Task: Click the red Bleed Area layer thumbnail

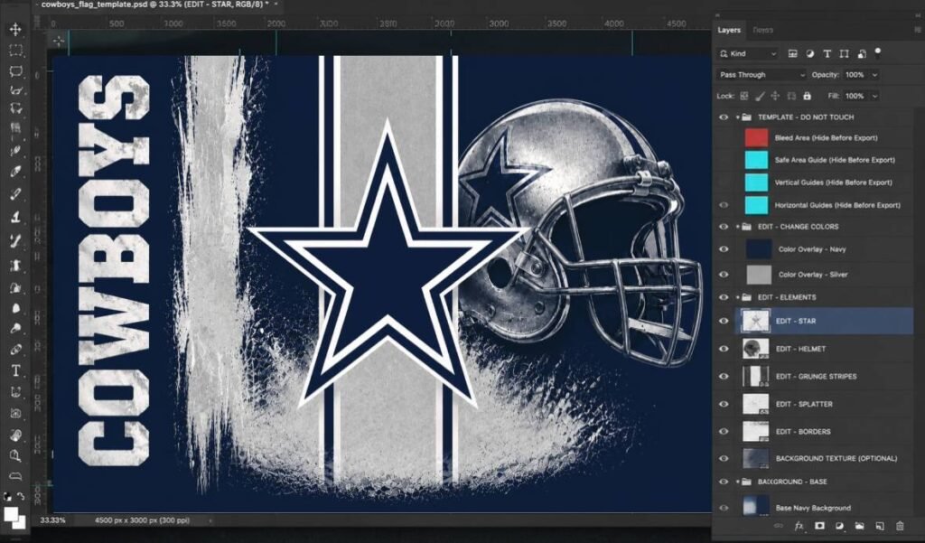Action: 756,137
